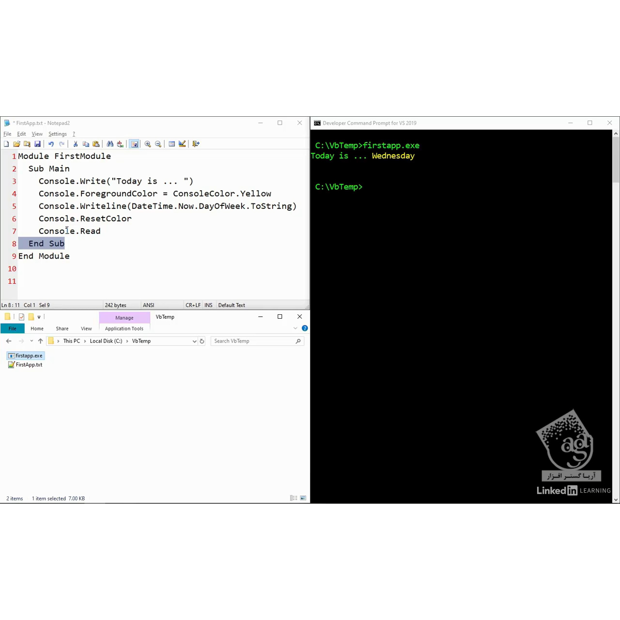This screenshot has height=620, width=620.
Task: Open recent locations dropdown arrow
Action: tap(31, 341)
